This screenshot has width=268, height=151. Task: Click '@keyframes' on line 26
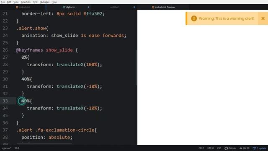29,50
